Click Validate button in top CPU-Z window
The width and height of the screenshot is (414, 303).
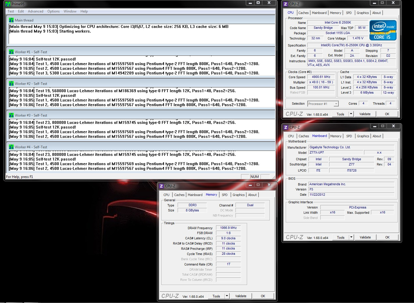tap(365, 114)
